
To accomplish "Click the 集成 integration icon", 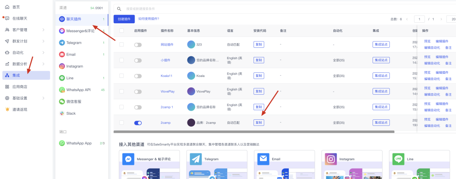I will (x=7, y=75).
